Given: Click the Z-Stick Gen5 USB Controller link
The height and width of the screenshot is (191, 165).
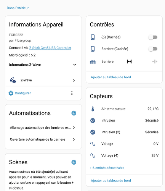Looking at the screenshot, I should pyautogui.click(x=50, y=48).
